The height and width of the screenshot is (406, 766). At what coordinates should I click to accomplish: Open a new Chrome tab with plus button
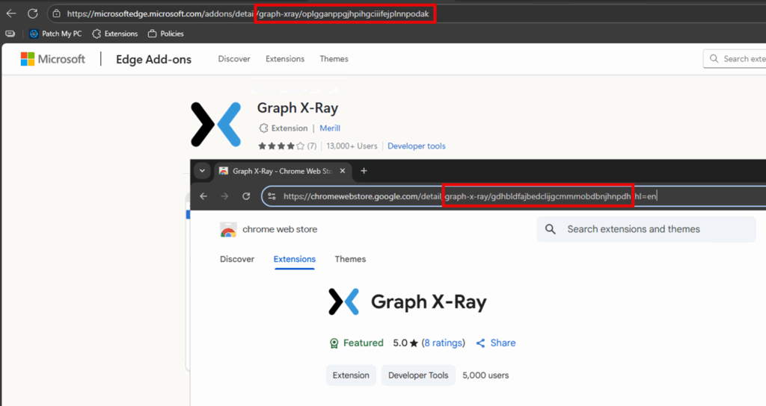coord(364,171)
